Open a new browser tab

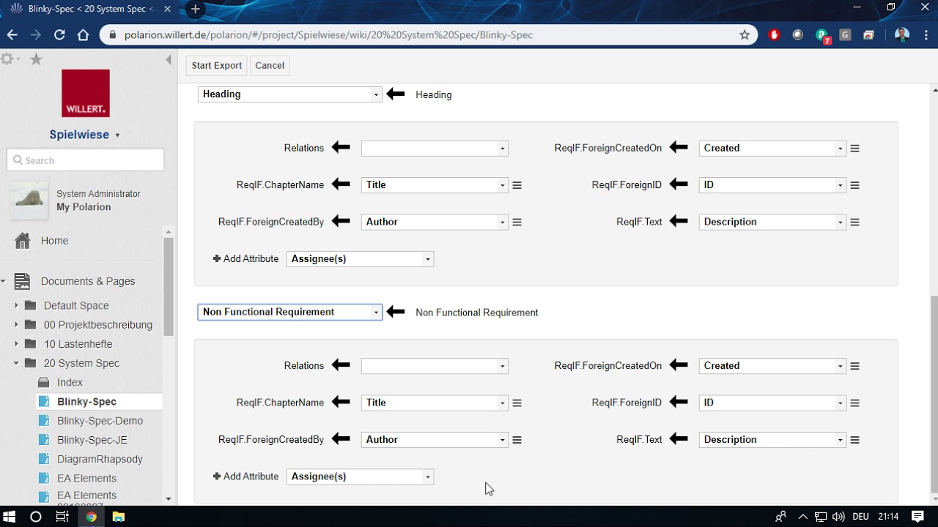[196, 10]
